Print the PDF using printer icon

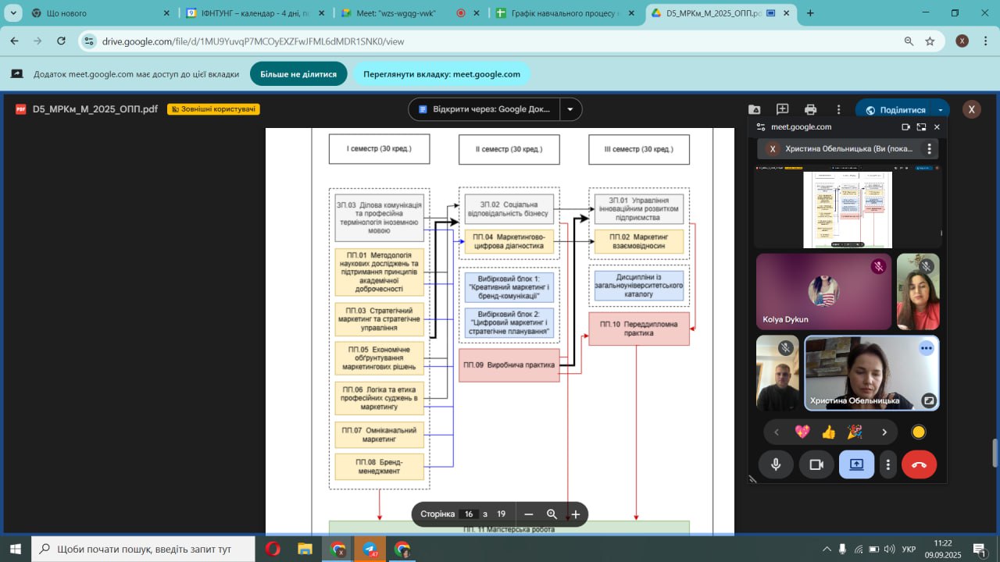click(810, 109)
